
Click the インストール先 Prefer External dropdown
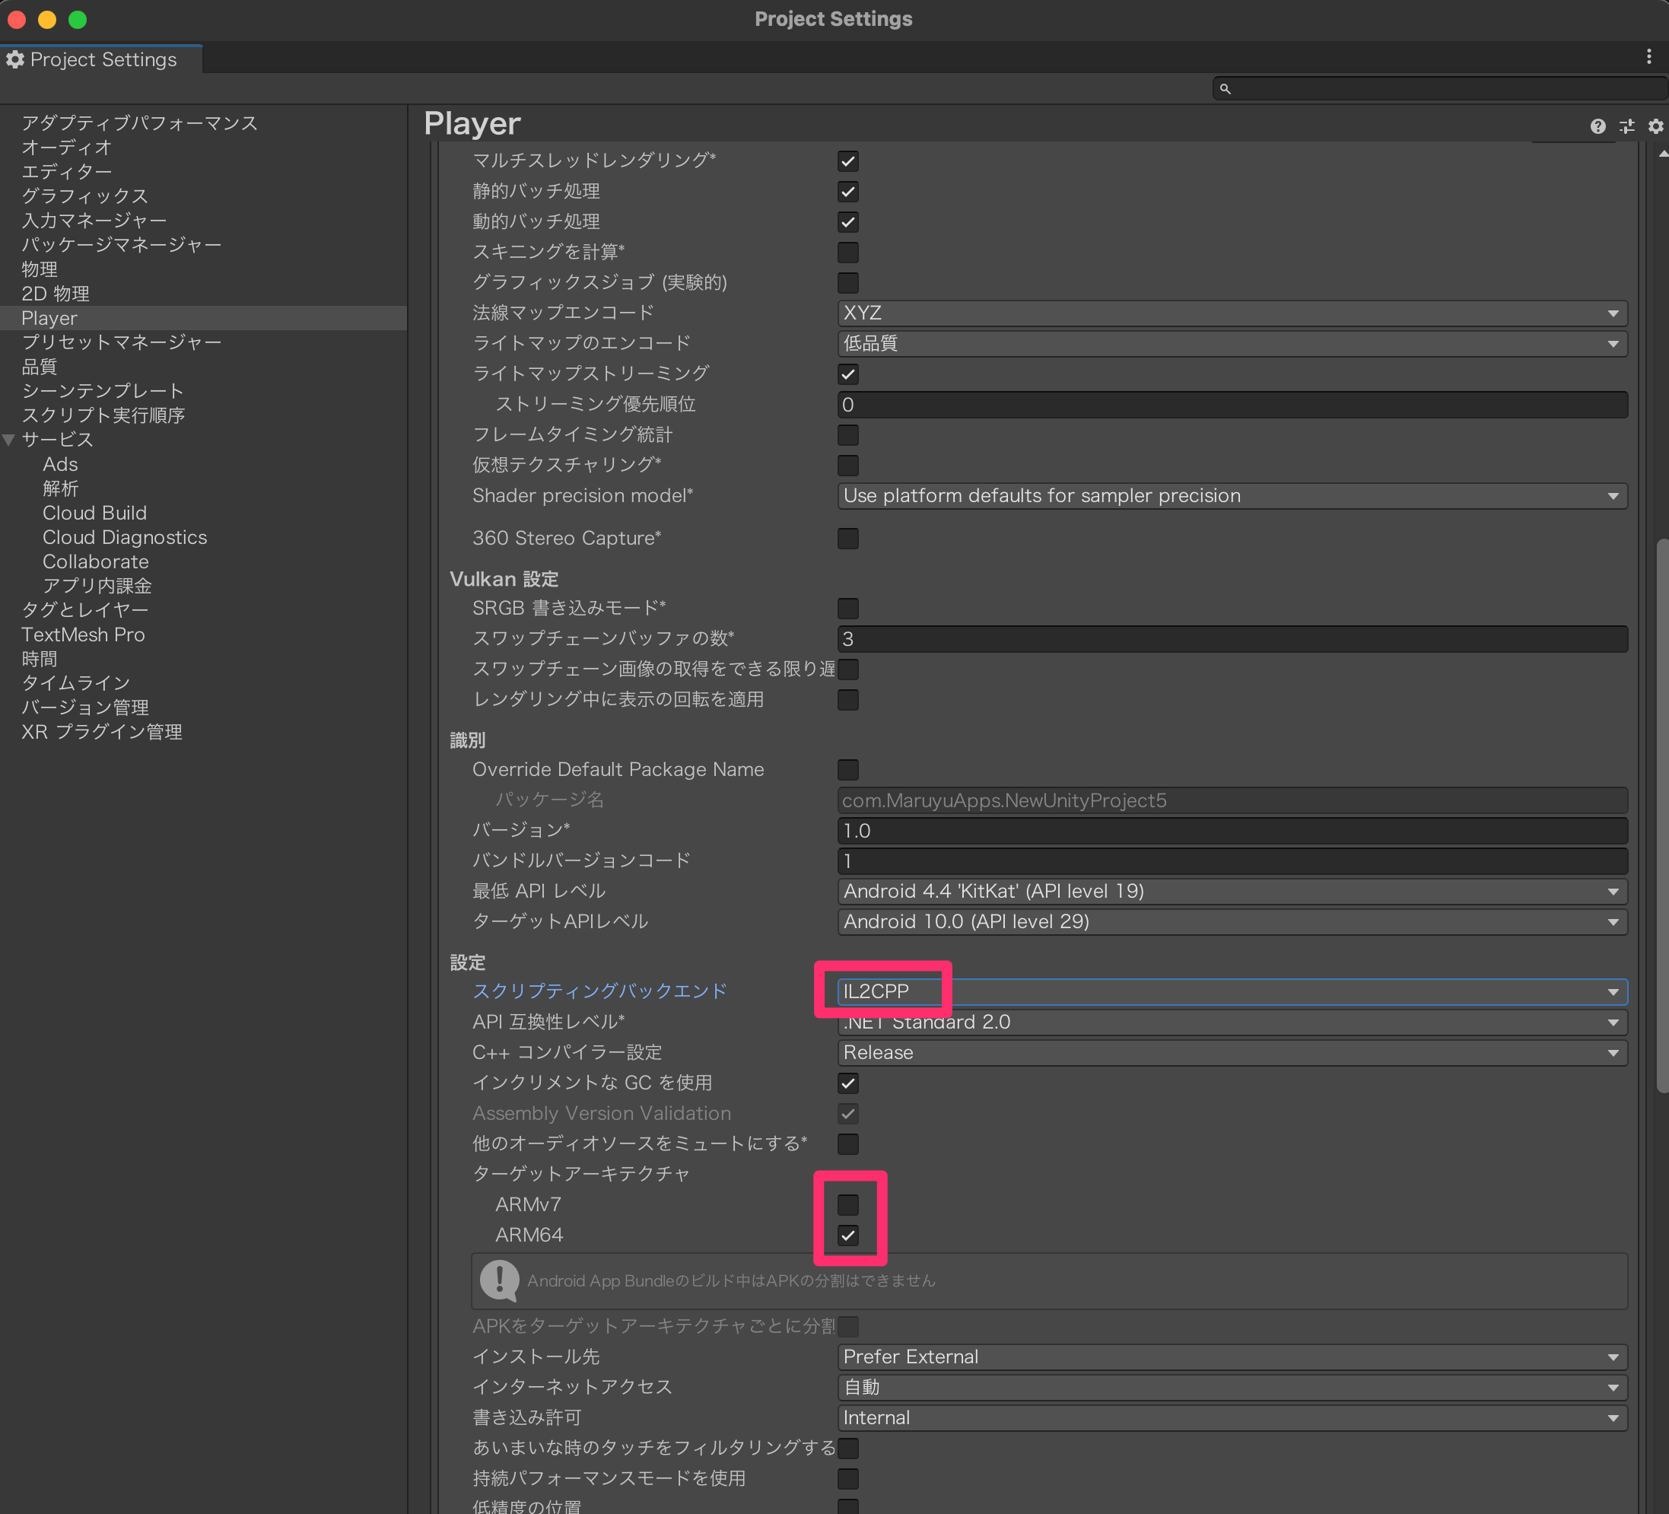(x=1229, y=1356)
